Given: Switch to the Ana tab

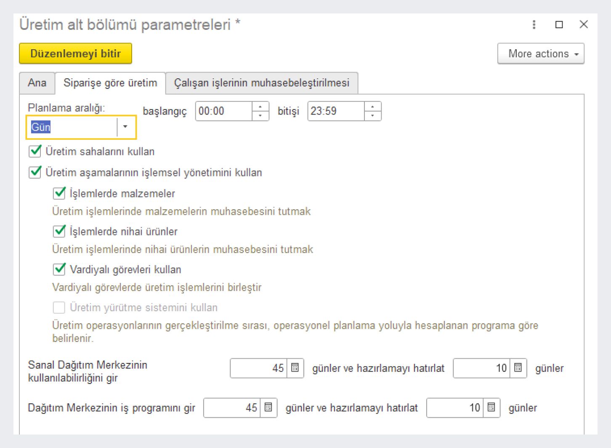Looking at the screenshot, I should click(x=37, y=83).
